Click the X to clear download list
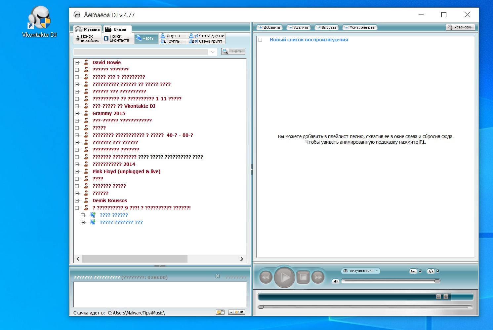This screenshot has width=493, height=330. [x=218, y=276]
